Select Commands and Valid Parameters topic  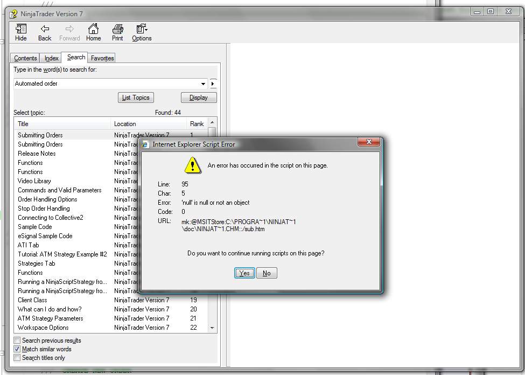pyautogui.click(x=60, y=190)
